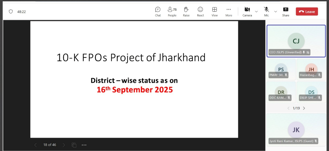Advance to the next slide
Screen dimensions: 329x151
coord(64,145)
